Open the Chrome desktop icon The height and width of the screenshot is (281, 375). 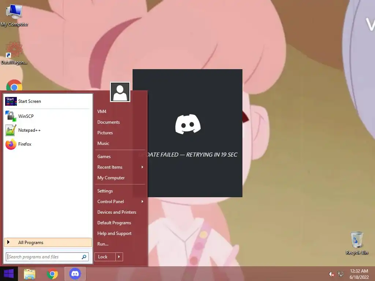pos(14,85)
